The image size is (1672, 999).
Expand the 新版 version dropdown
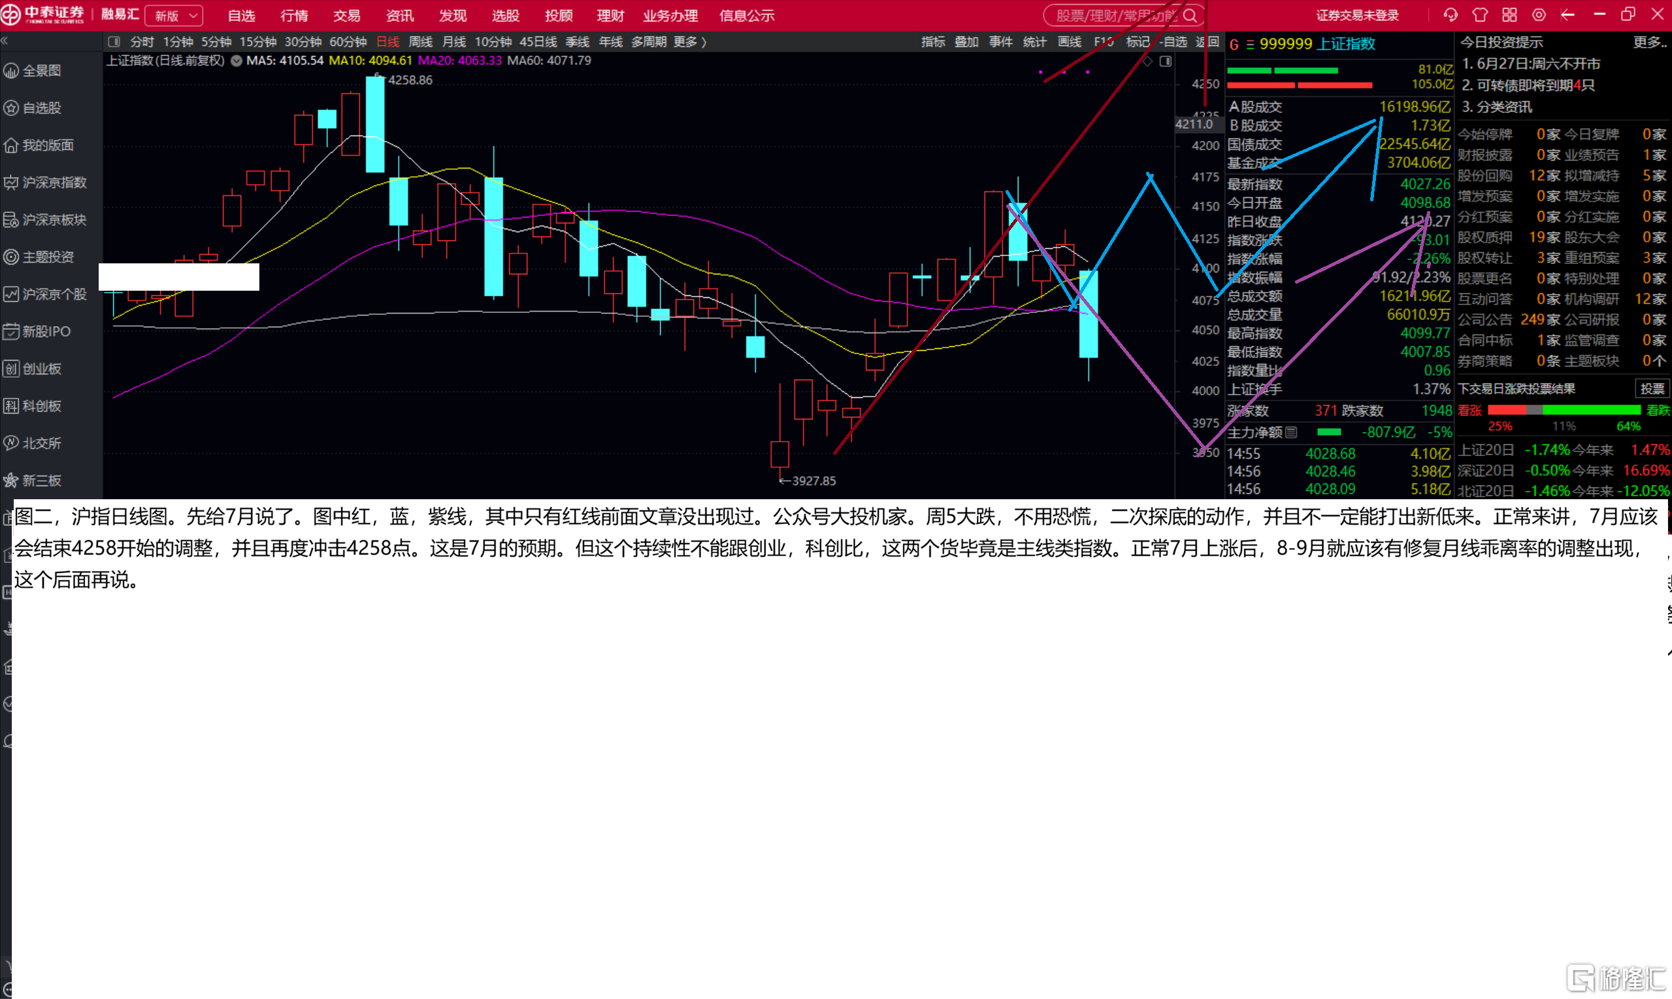pyautogui.click(x=175, y=16)
